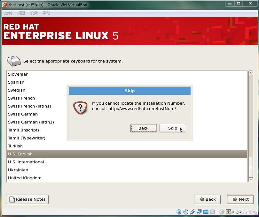259x217 pixels.
Task: Click the installer's bottom Back button
Action: [x=207, y=199]
